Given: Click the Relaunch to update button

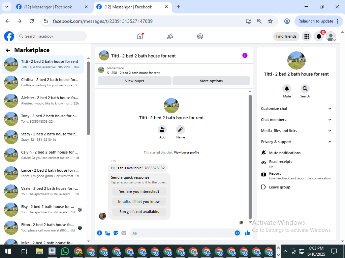Looking at the screenshot, I should (x=318, y=21).
